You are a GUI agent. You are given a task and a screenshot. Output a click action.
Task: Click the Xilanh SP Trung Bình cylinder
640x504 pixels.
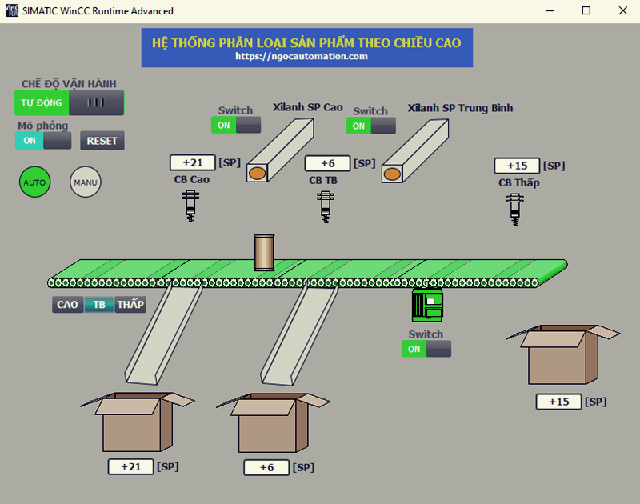(415, 151)
